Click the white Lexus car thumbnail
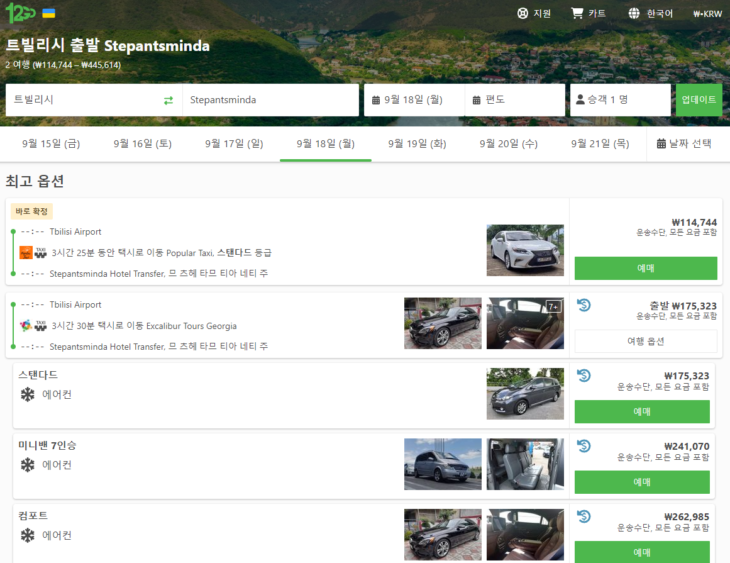The width and height of the screenshot is (730, 563). coord(525,250)
